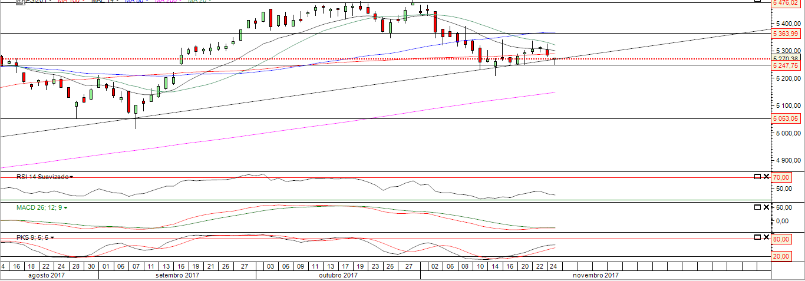Click the PKS 20,00 level label
This screenshot has height=281, width=805.
[x=781, y=256]
